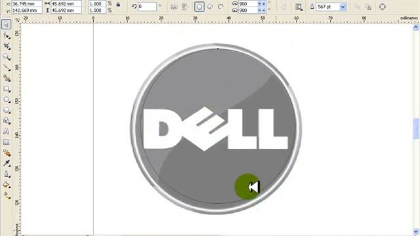Select the Basic Shapes tool

tap(6, 121)
